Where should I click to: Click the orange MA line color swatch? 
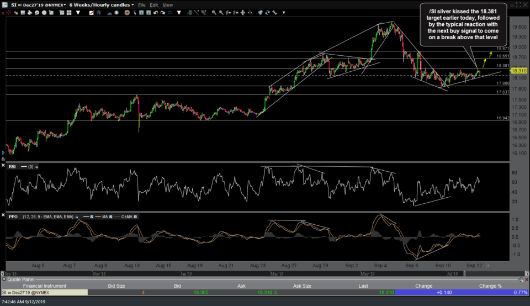[99, 217]
